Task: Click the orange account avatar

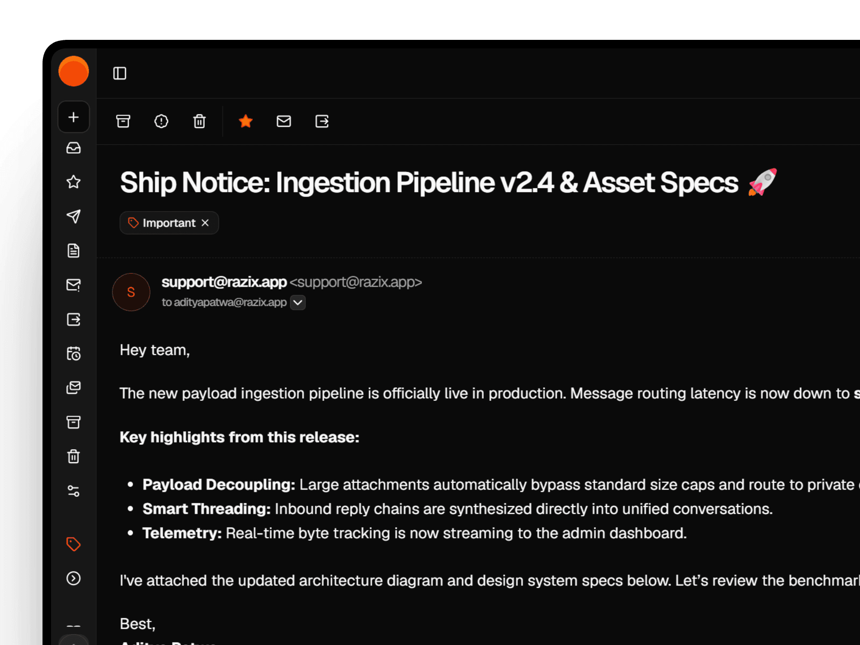Action: [x=73, y=71]
